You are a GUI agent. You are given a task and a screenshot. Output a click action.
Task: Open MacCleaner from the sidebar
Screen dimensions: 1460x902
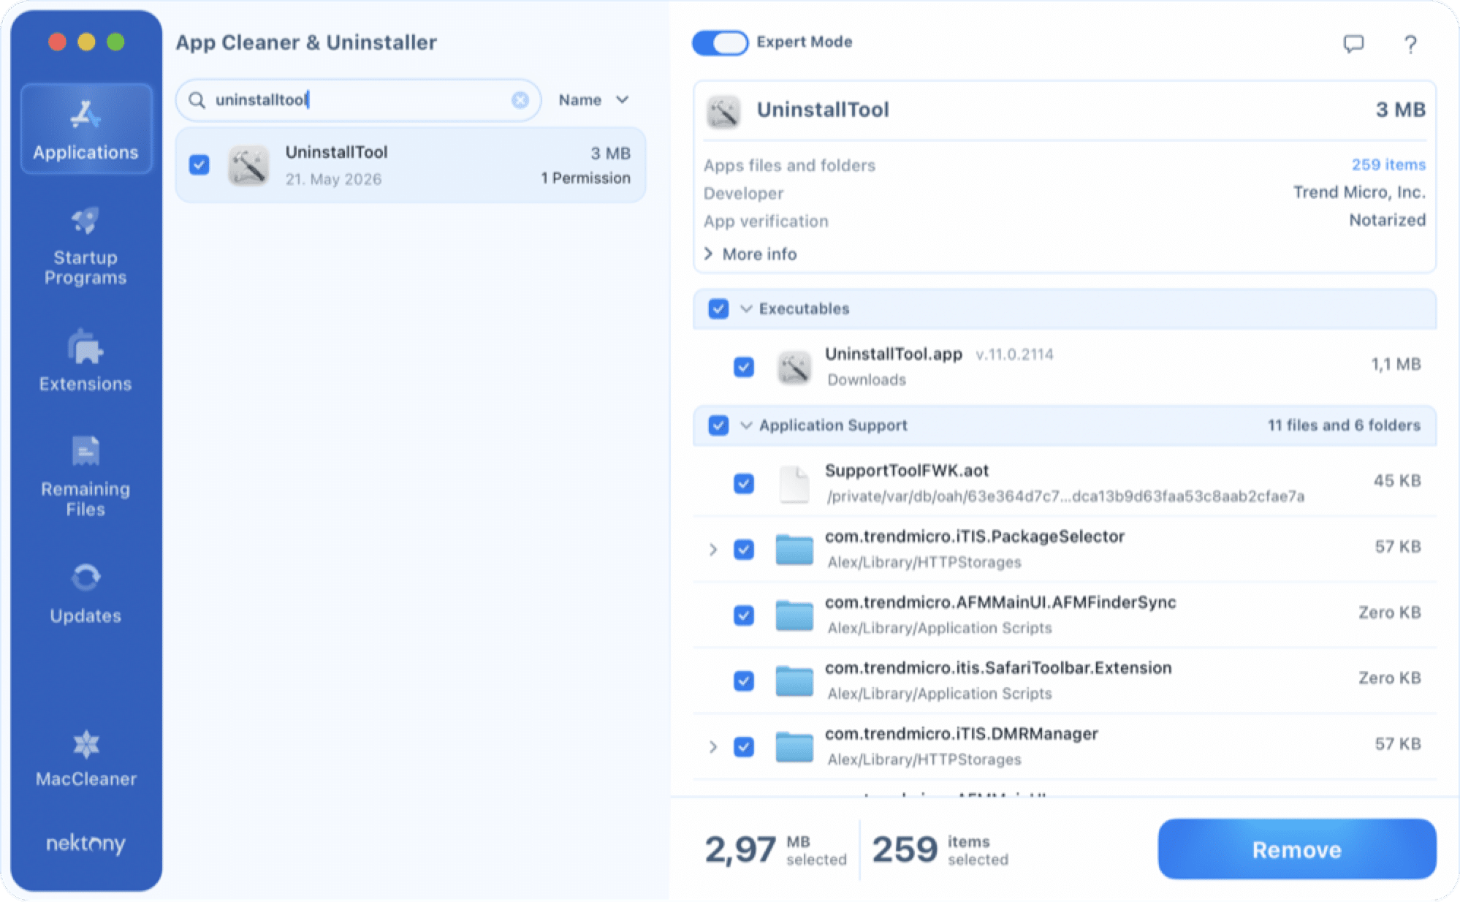point(85,759)
